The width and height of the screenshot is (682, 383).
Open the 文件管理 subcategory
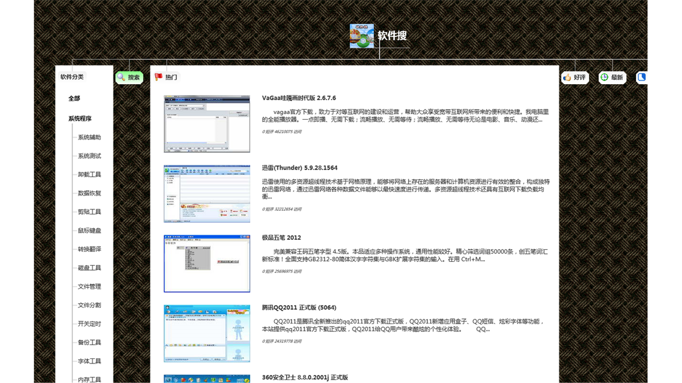click(x=90, y=287)
